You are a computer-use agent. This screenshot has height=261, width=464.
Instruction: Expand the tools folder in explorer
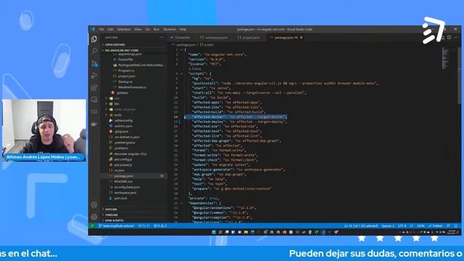pyautogui.click(x=133, y=115)
